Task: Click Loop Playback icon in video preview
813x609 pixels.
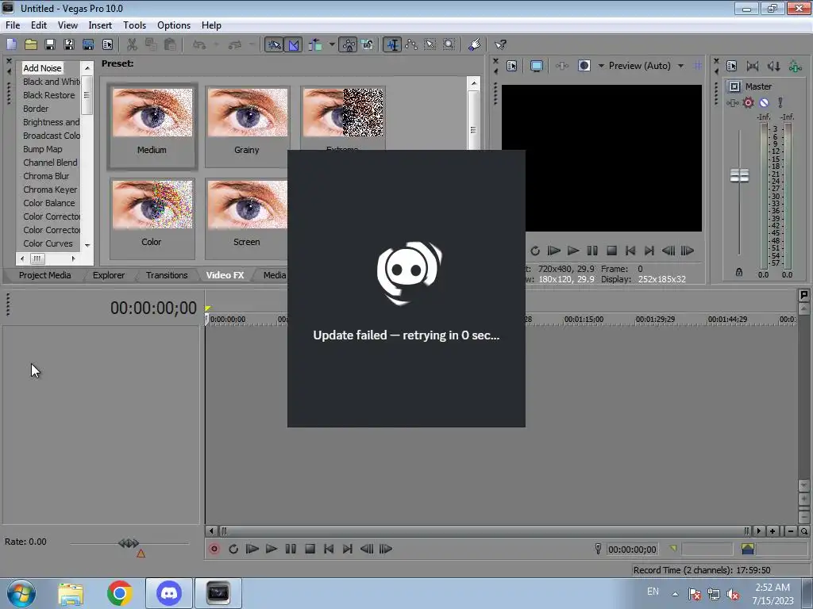Action: point(535,251)
